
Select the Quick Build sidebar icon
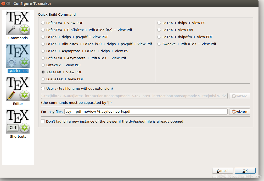(18, 56)
